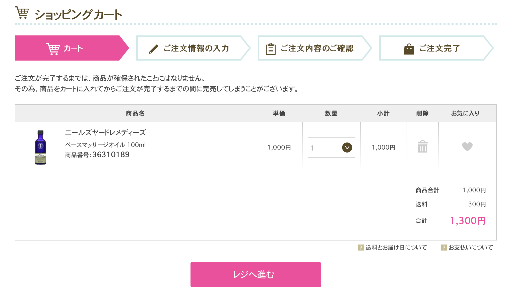Click product name ニールズヤードレメディーズ
This screenshot has height=292, width=507.
[x=105, y=132]
